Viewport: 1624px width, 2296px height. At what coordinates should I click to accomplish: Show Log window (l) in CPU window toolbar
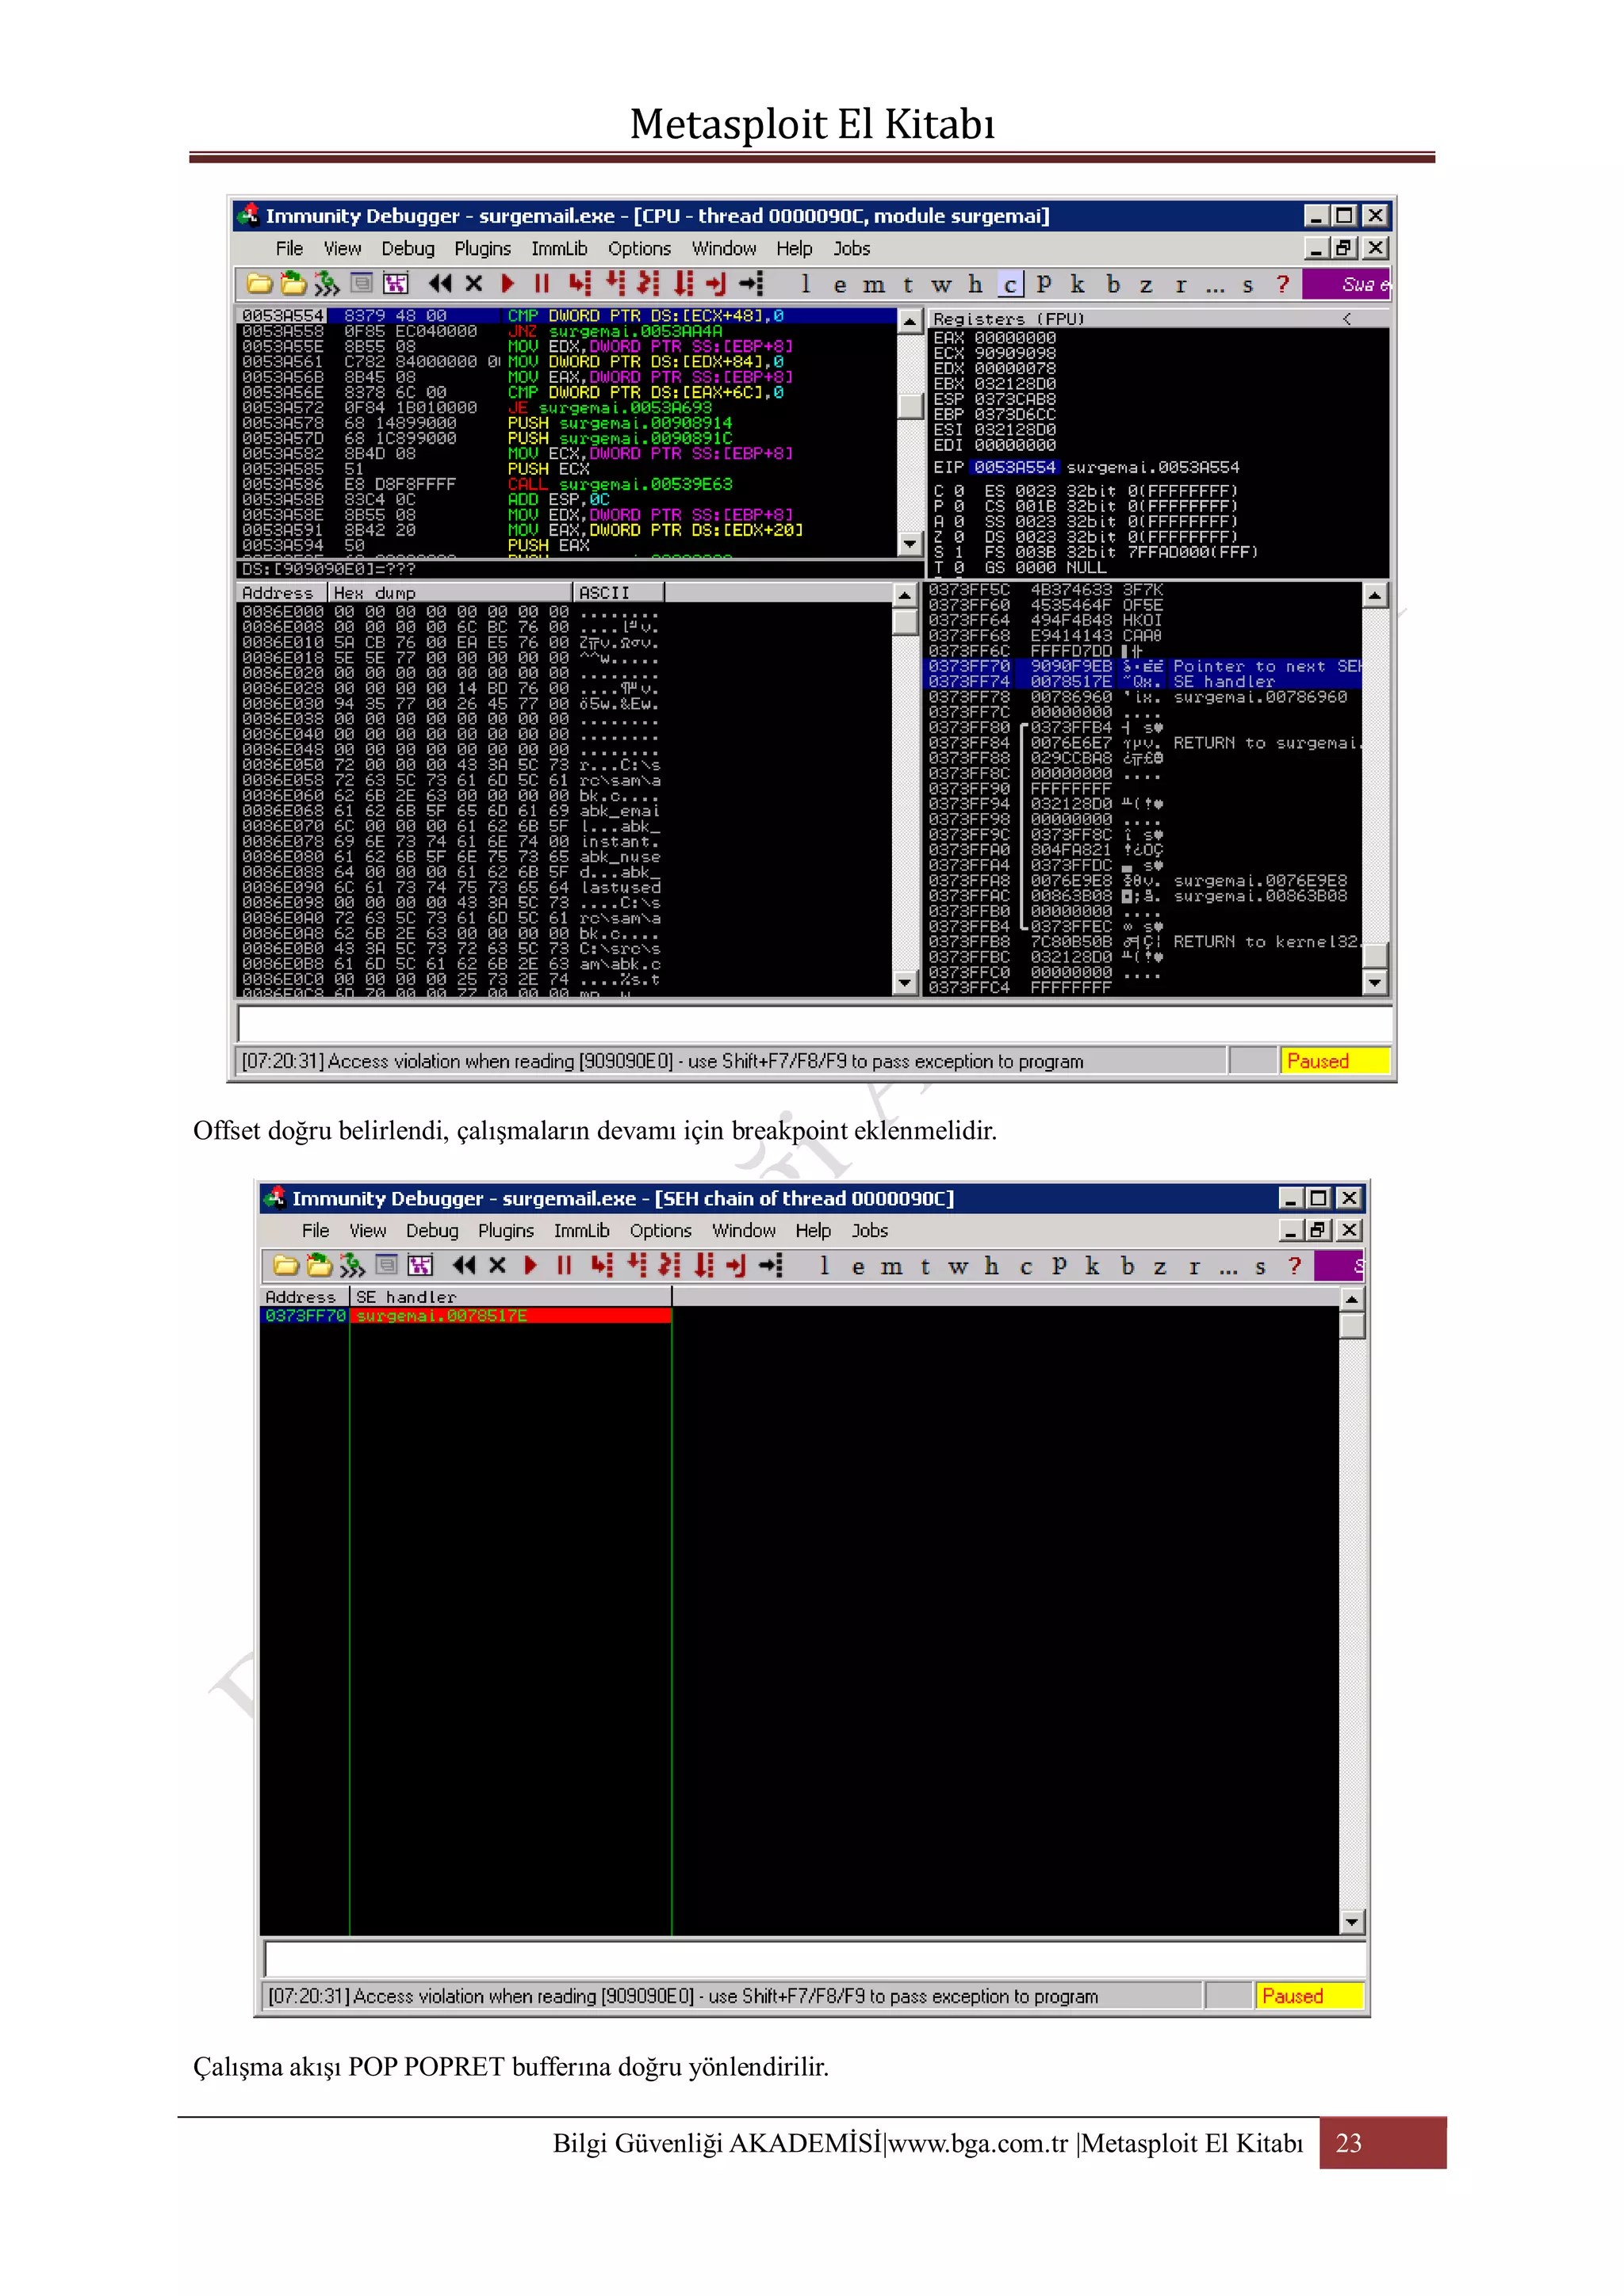click(806, 284)
